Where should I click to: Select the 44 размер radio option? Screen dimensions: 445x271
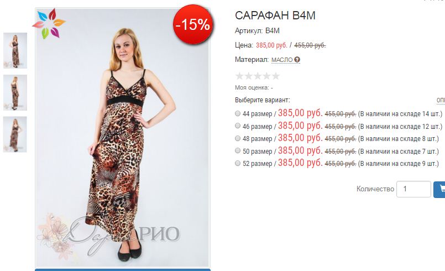coord(238,113)
